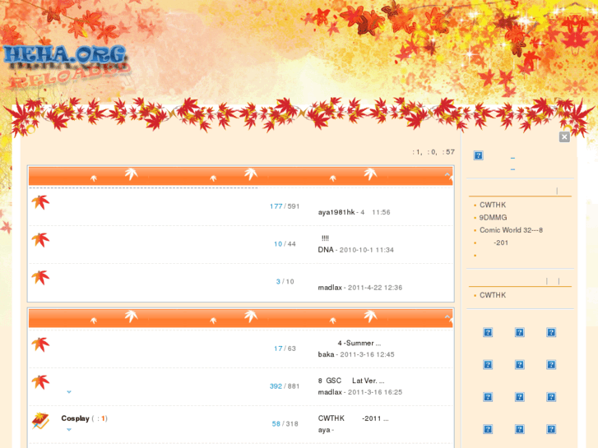Click the ':1, :0, :57' statistics text
Screen dimensions: 598x448
pos(433,152)
